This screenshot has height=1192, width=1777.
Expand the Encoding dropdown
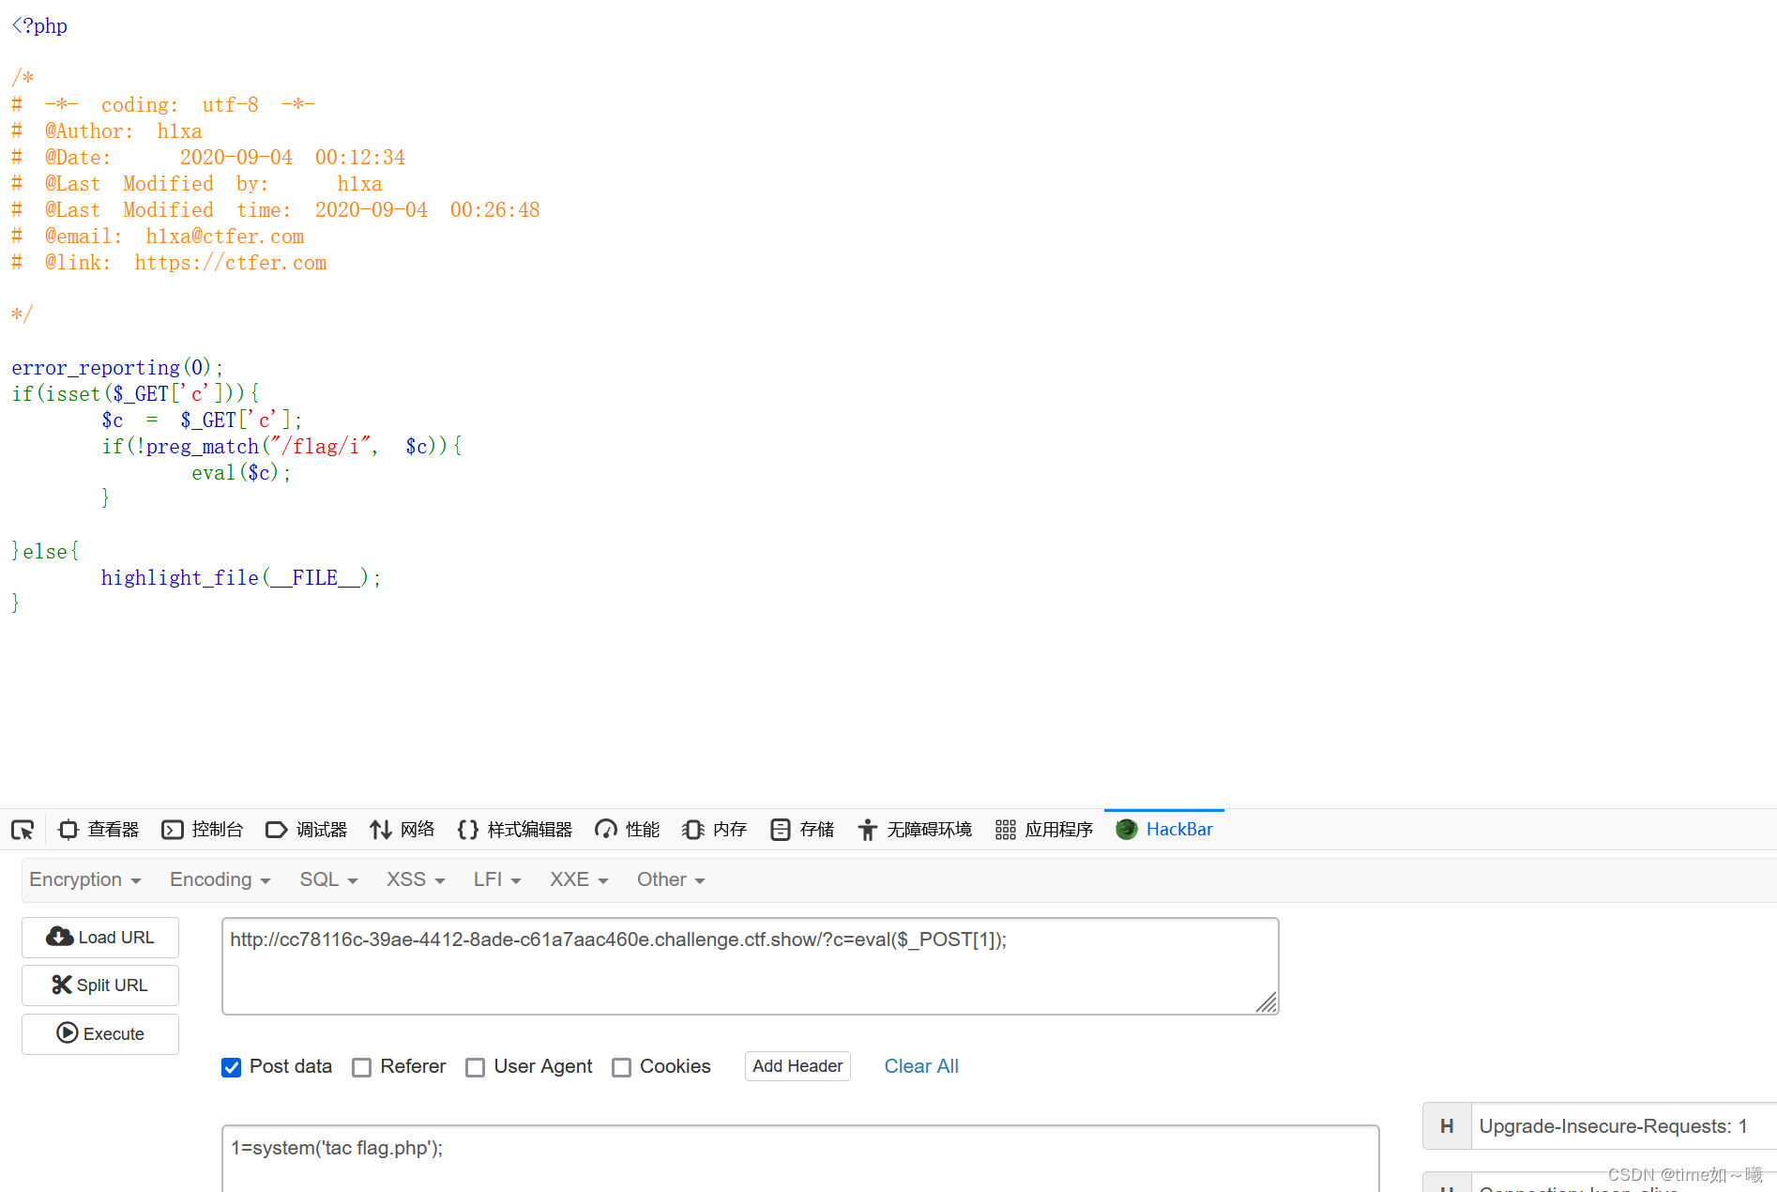[x=220, y=879]
